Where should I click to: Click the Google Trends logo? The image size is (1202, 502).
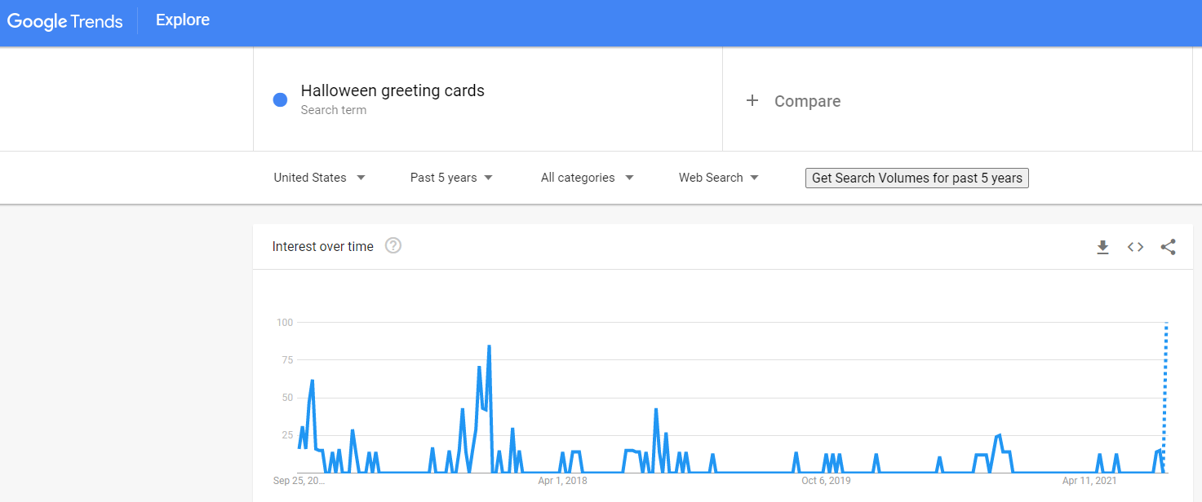click(x=65, y=21)
